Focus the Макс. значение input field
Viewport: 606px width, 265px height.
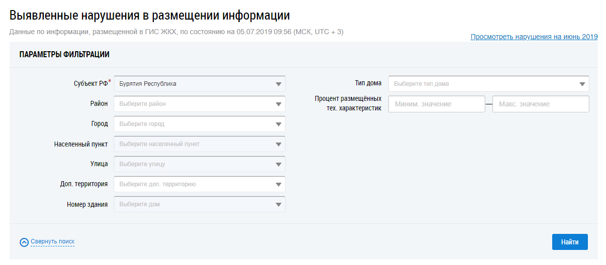540,104
